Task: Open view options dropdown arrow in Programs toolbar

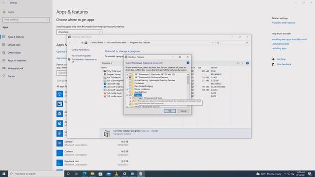Action: [x=242, y=63]
